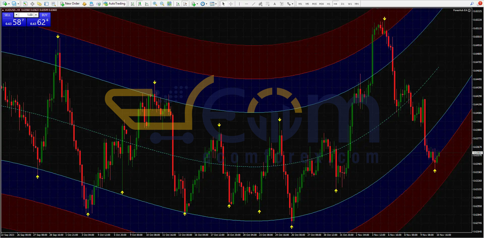Toggle the Navigator panel

(39, 4)
